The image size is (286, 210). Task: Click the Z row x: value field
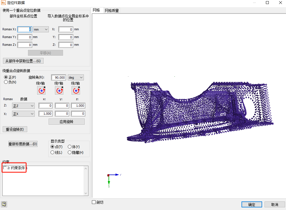pos(46,106)
